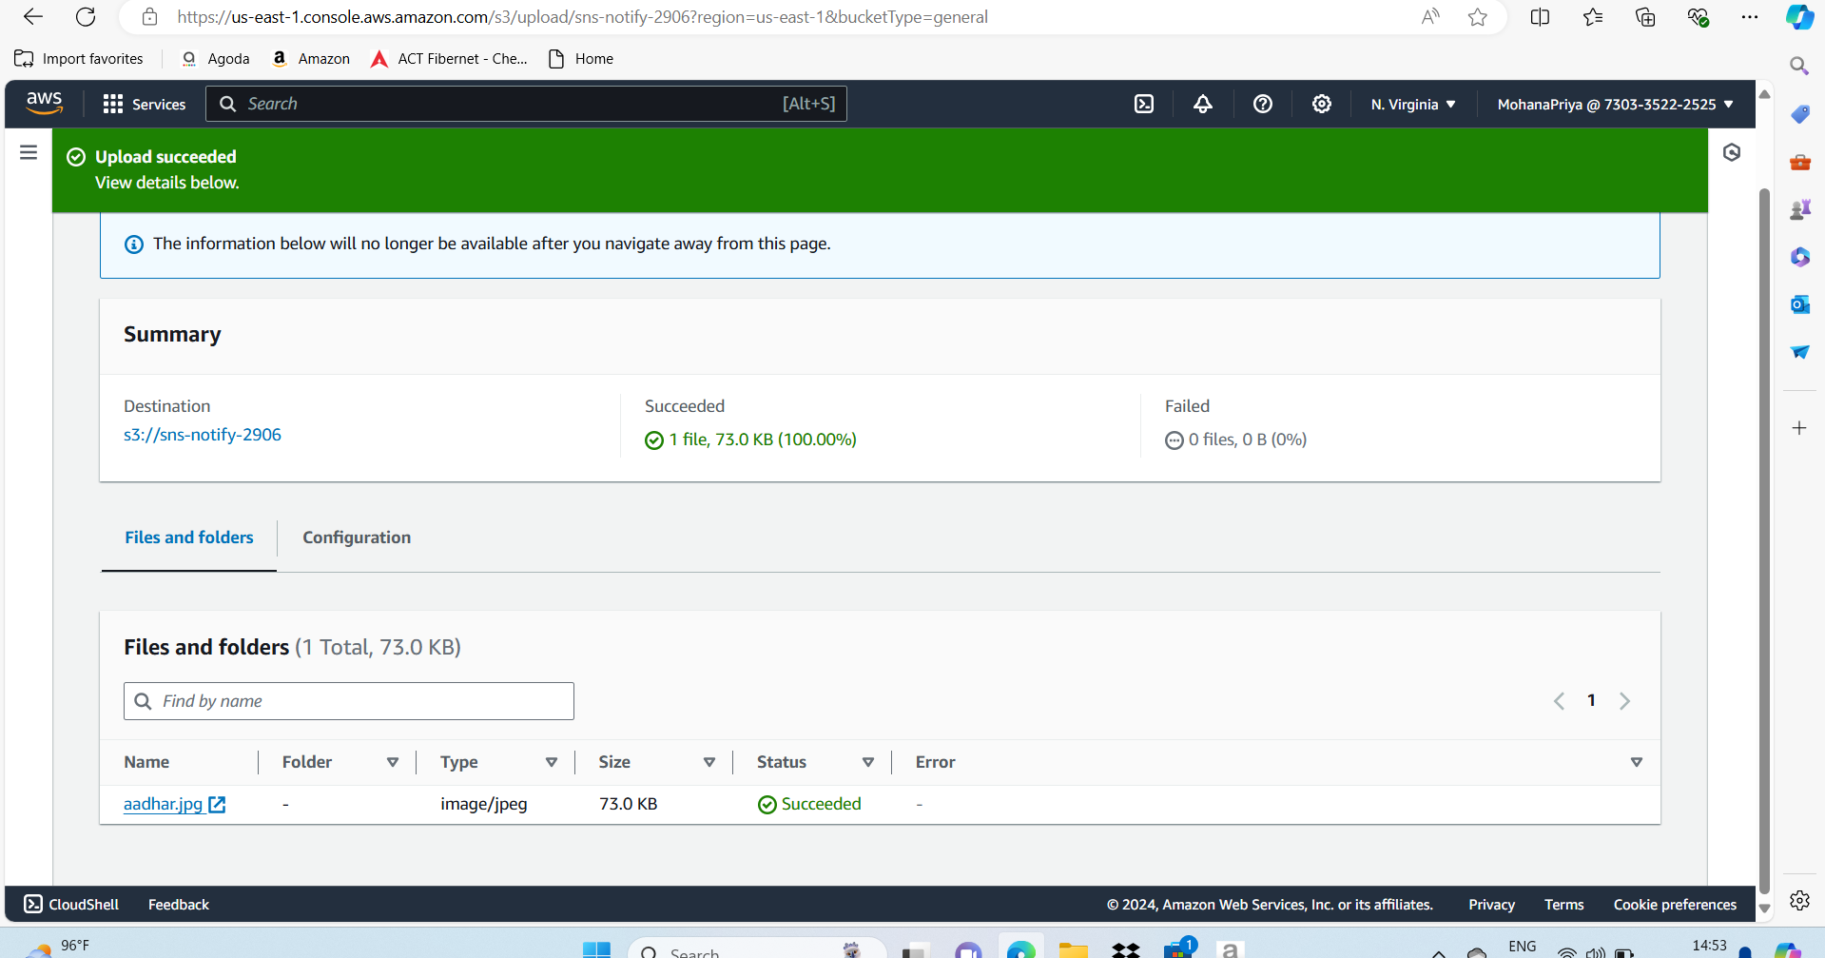Click the Windows taskbar Search box
Viewport: 1825px width, 958px height.
click(x=758, y=949)
